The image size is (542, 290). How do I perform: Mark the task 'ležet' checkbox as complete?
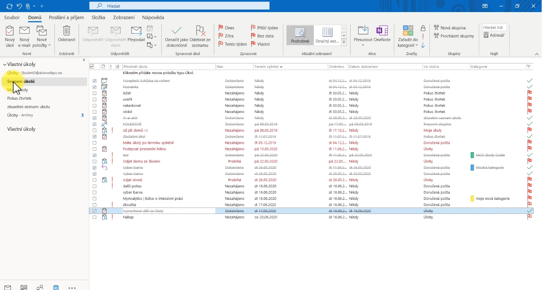pos(94,93)
